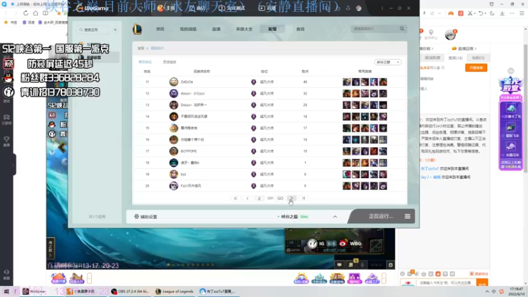The width and height of the screenshot is (528, 297).
Task: Open 辅助设置 assist settings
Action: (x=146, y=216)
